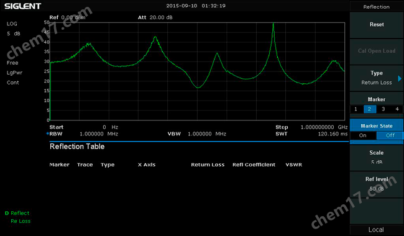Click the SIGLENT logo
The image size is (404, 236).
click(x=22, y=6)
